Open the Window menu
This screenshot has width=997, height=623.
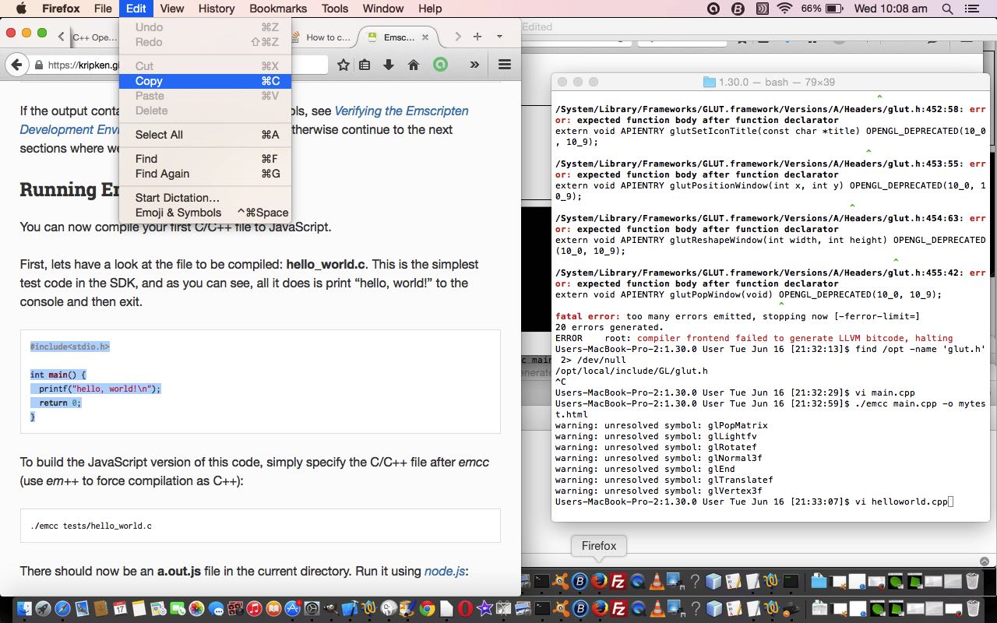point(383,9)
